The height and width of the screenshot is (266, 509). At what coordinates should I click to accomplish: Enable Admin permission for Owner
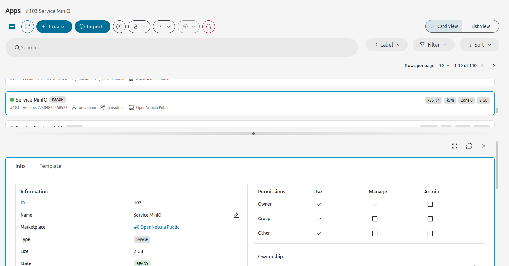[x=430, y=204]
